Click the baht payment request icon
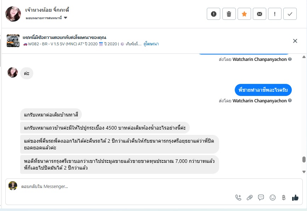Screen dimensions: 307x211 click(x=284, y=198)
